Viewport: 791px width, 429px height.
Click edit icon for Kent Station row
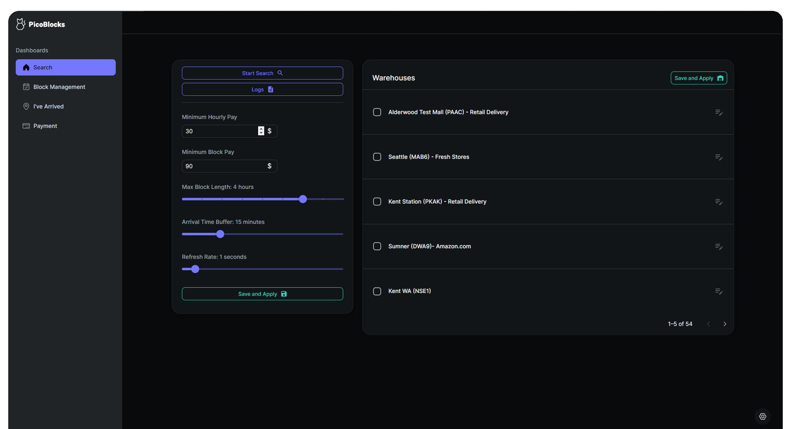[719, 202]
